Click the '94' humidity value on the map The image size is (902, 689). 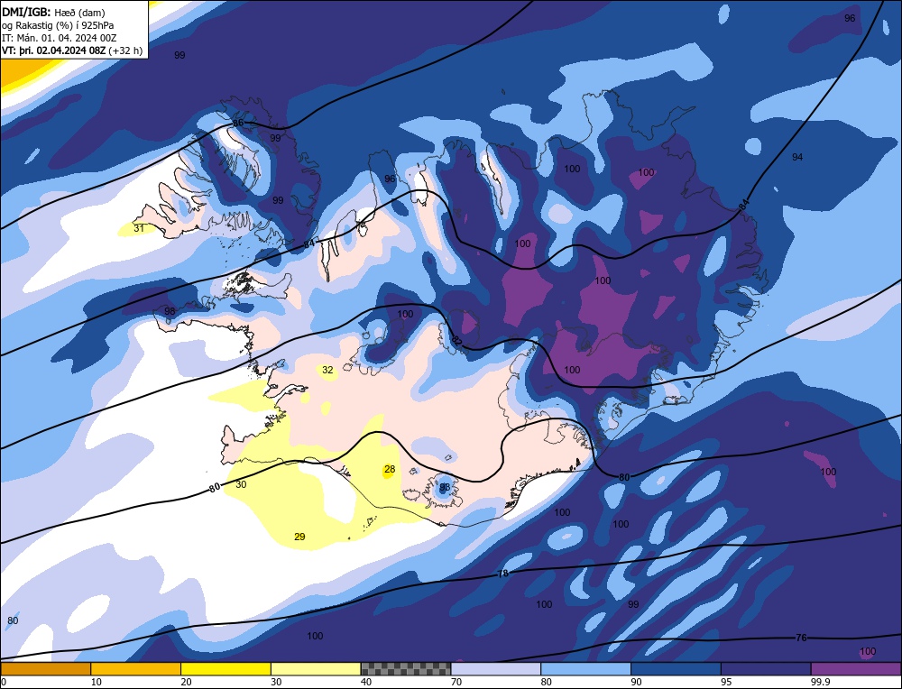797,157
